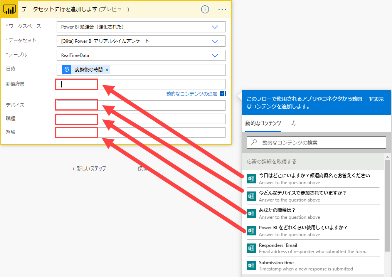The image size is (392, 277).
Task: Switch to the 動的なコンテンツ tab
Action: click(263, 123)
